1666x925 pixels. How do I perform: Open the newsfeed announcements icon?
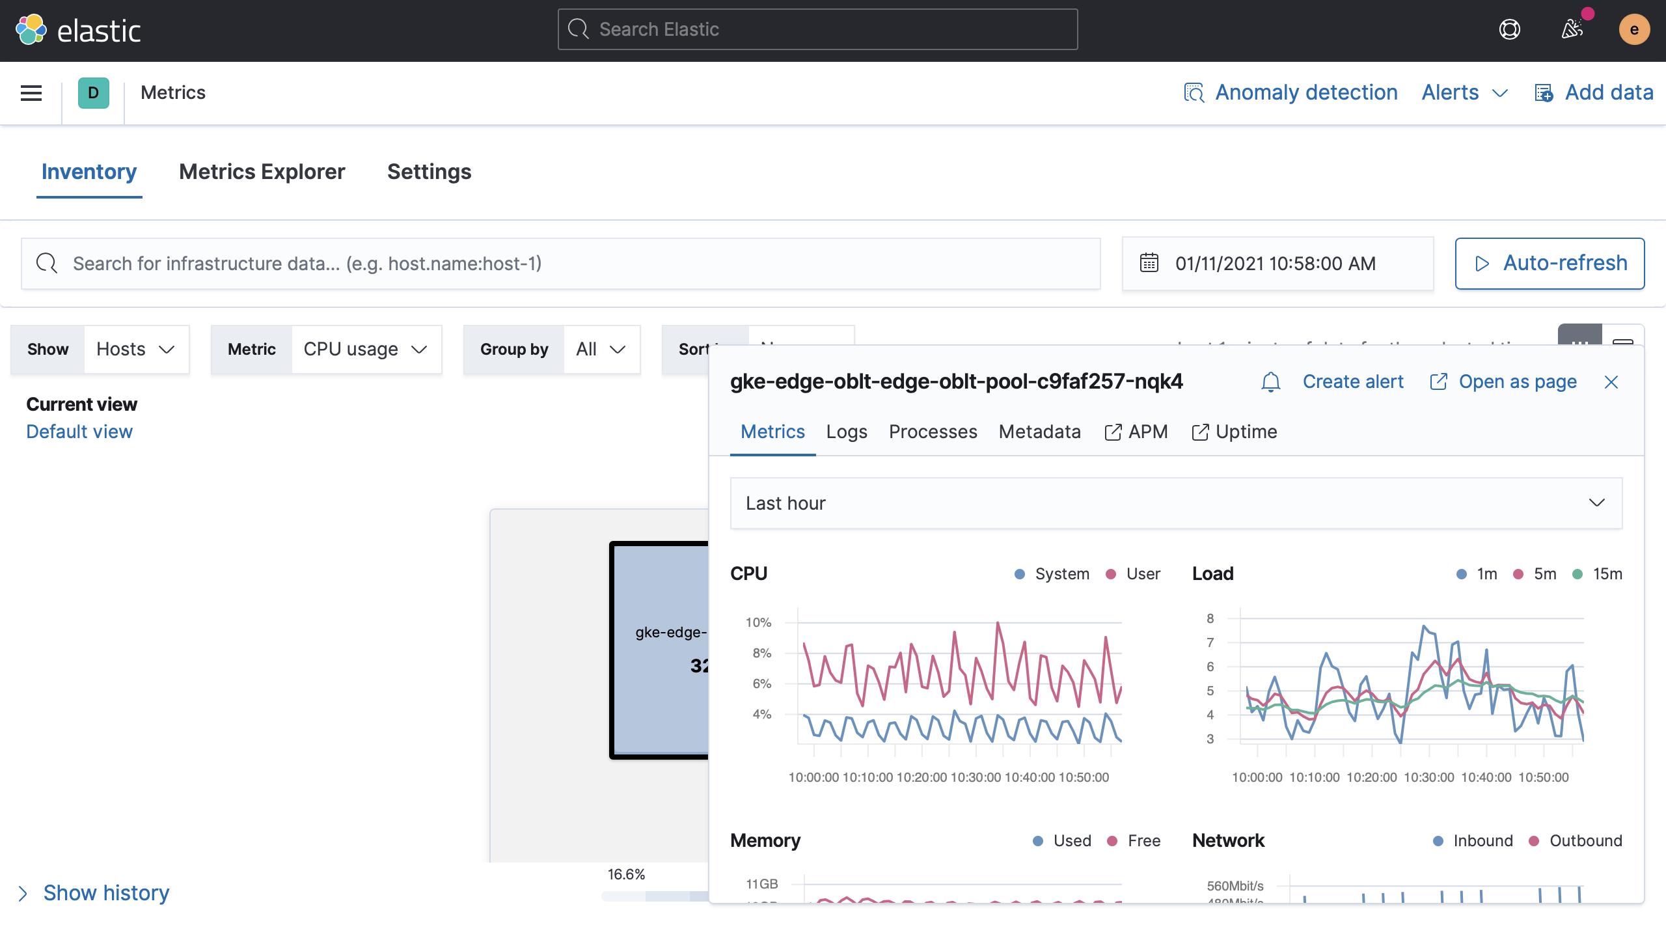(1574, 29)
